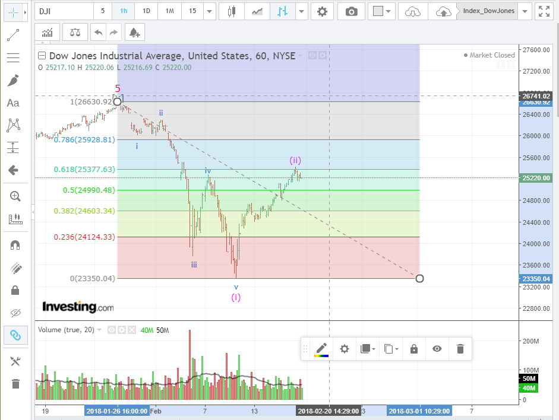Screen dimensions: 559x420
Task: Enter fullscreen mode for the chart
Action: click(x=544, y=11)
